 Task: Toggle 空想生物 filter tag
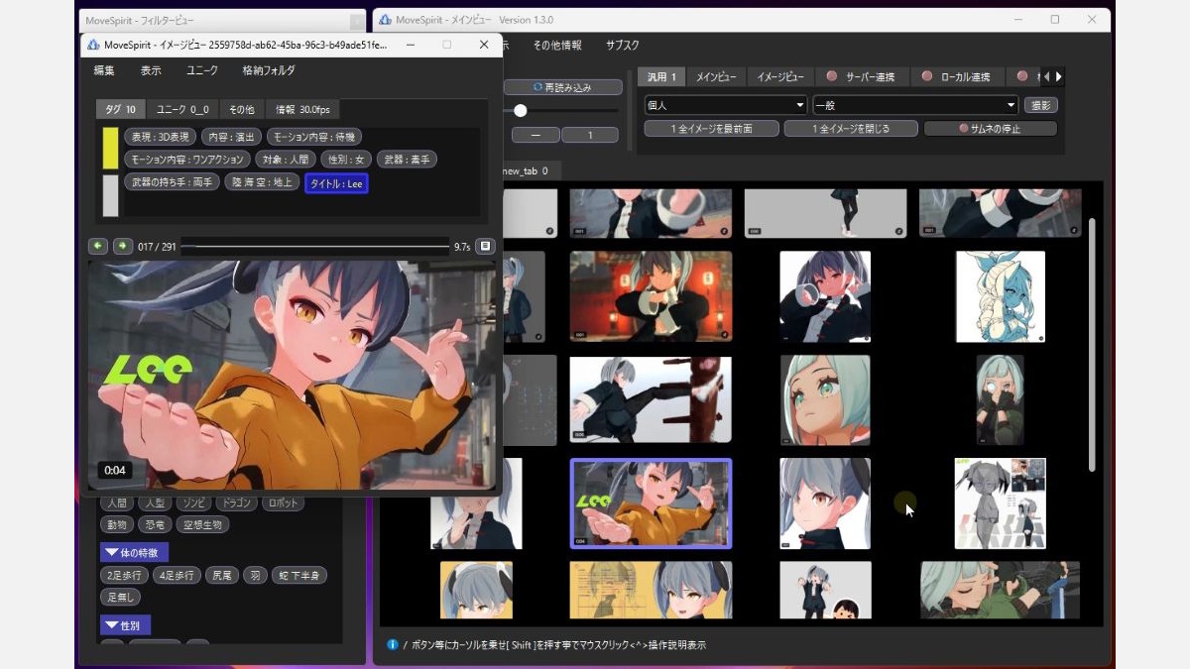(x=202, y=524)
